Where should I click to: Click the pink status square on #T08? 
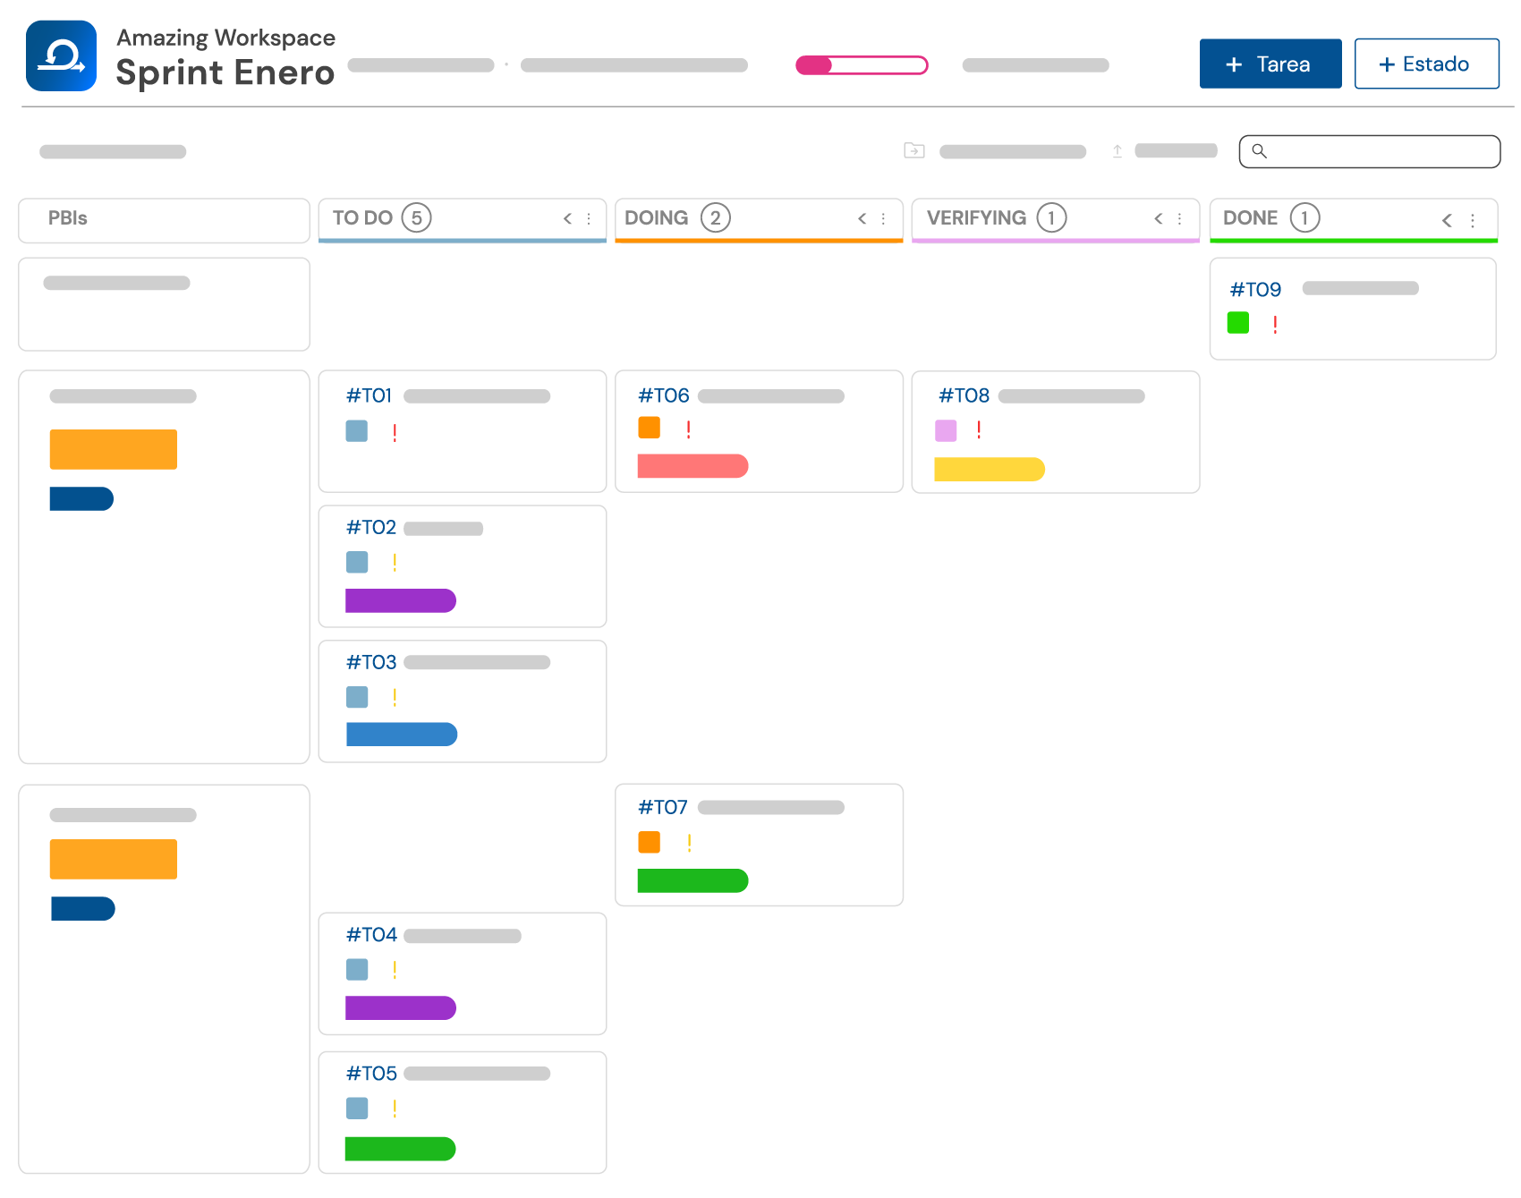946,431
